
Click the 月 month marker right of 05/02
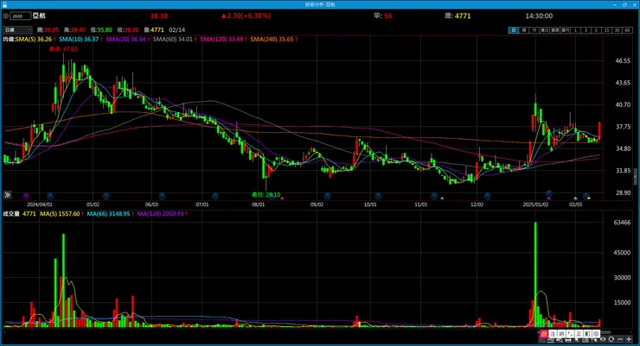point(106,196)
